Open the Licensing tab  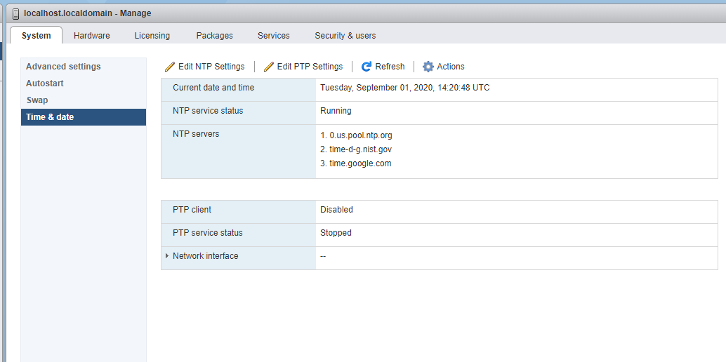coord(152,36)
